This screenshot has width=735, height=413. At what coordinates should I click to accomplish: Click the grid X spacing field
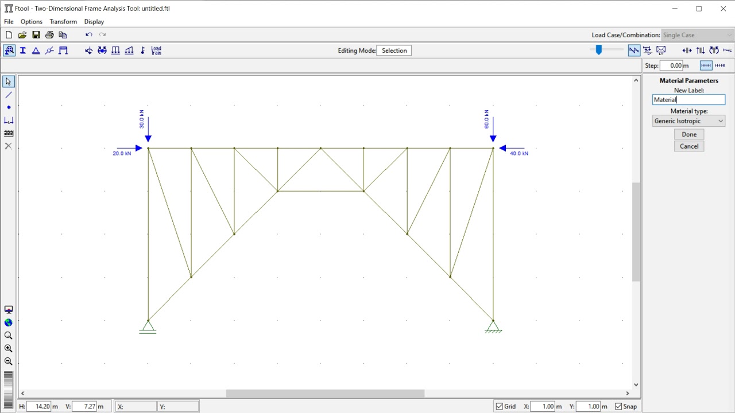(x=543, y=406)
